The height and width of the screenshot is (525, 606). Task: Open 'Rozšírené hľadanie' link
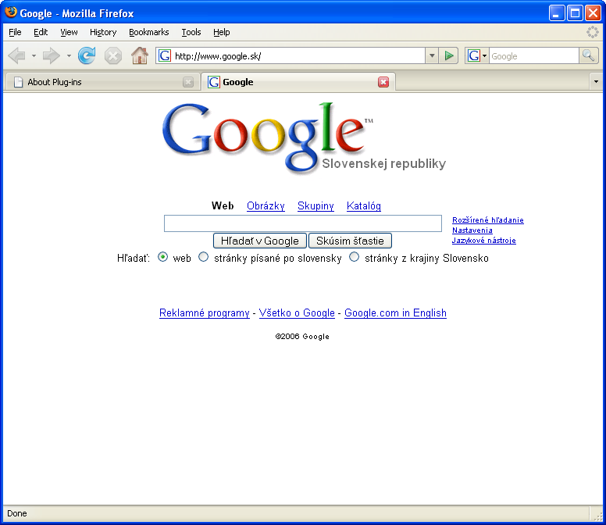(488, 220)
